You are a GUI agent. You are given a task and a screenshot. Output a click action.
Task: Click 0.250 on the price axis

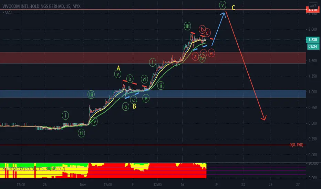[x=313, y=139]
